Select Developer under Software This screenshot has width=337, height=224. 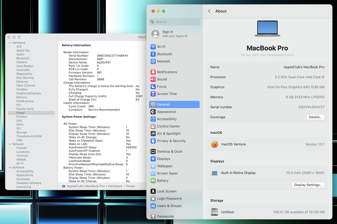(x=23, y=179)
